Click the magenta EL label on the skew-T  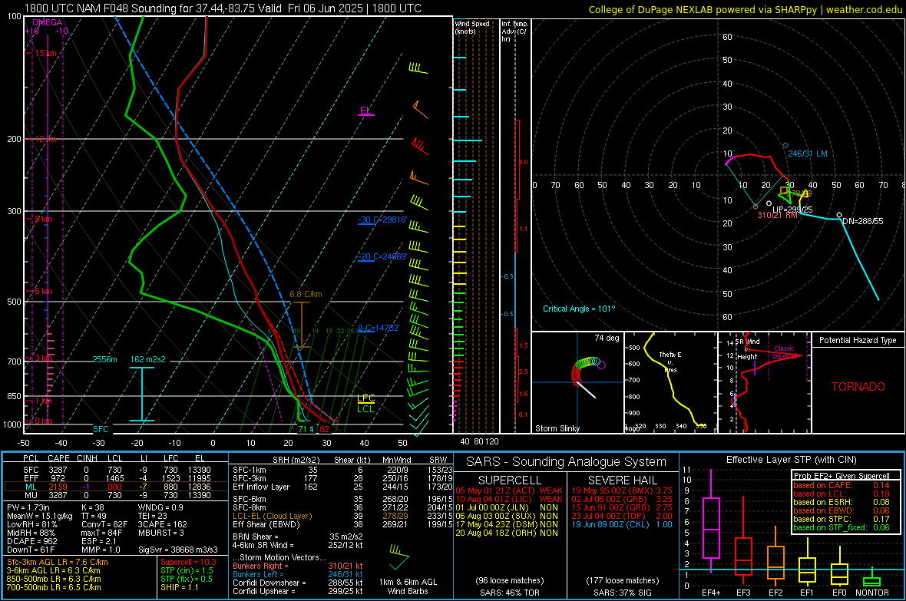click(365, 111)
